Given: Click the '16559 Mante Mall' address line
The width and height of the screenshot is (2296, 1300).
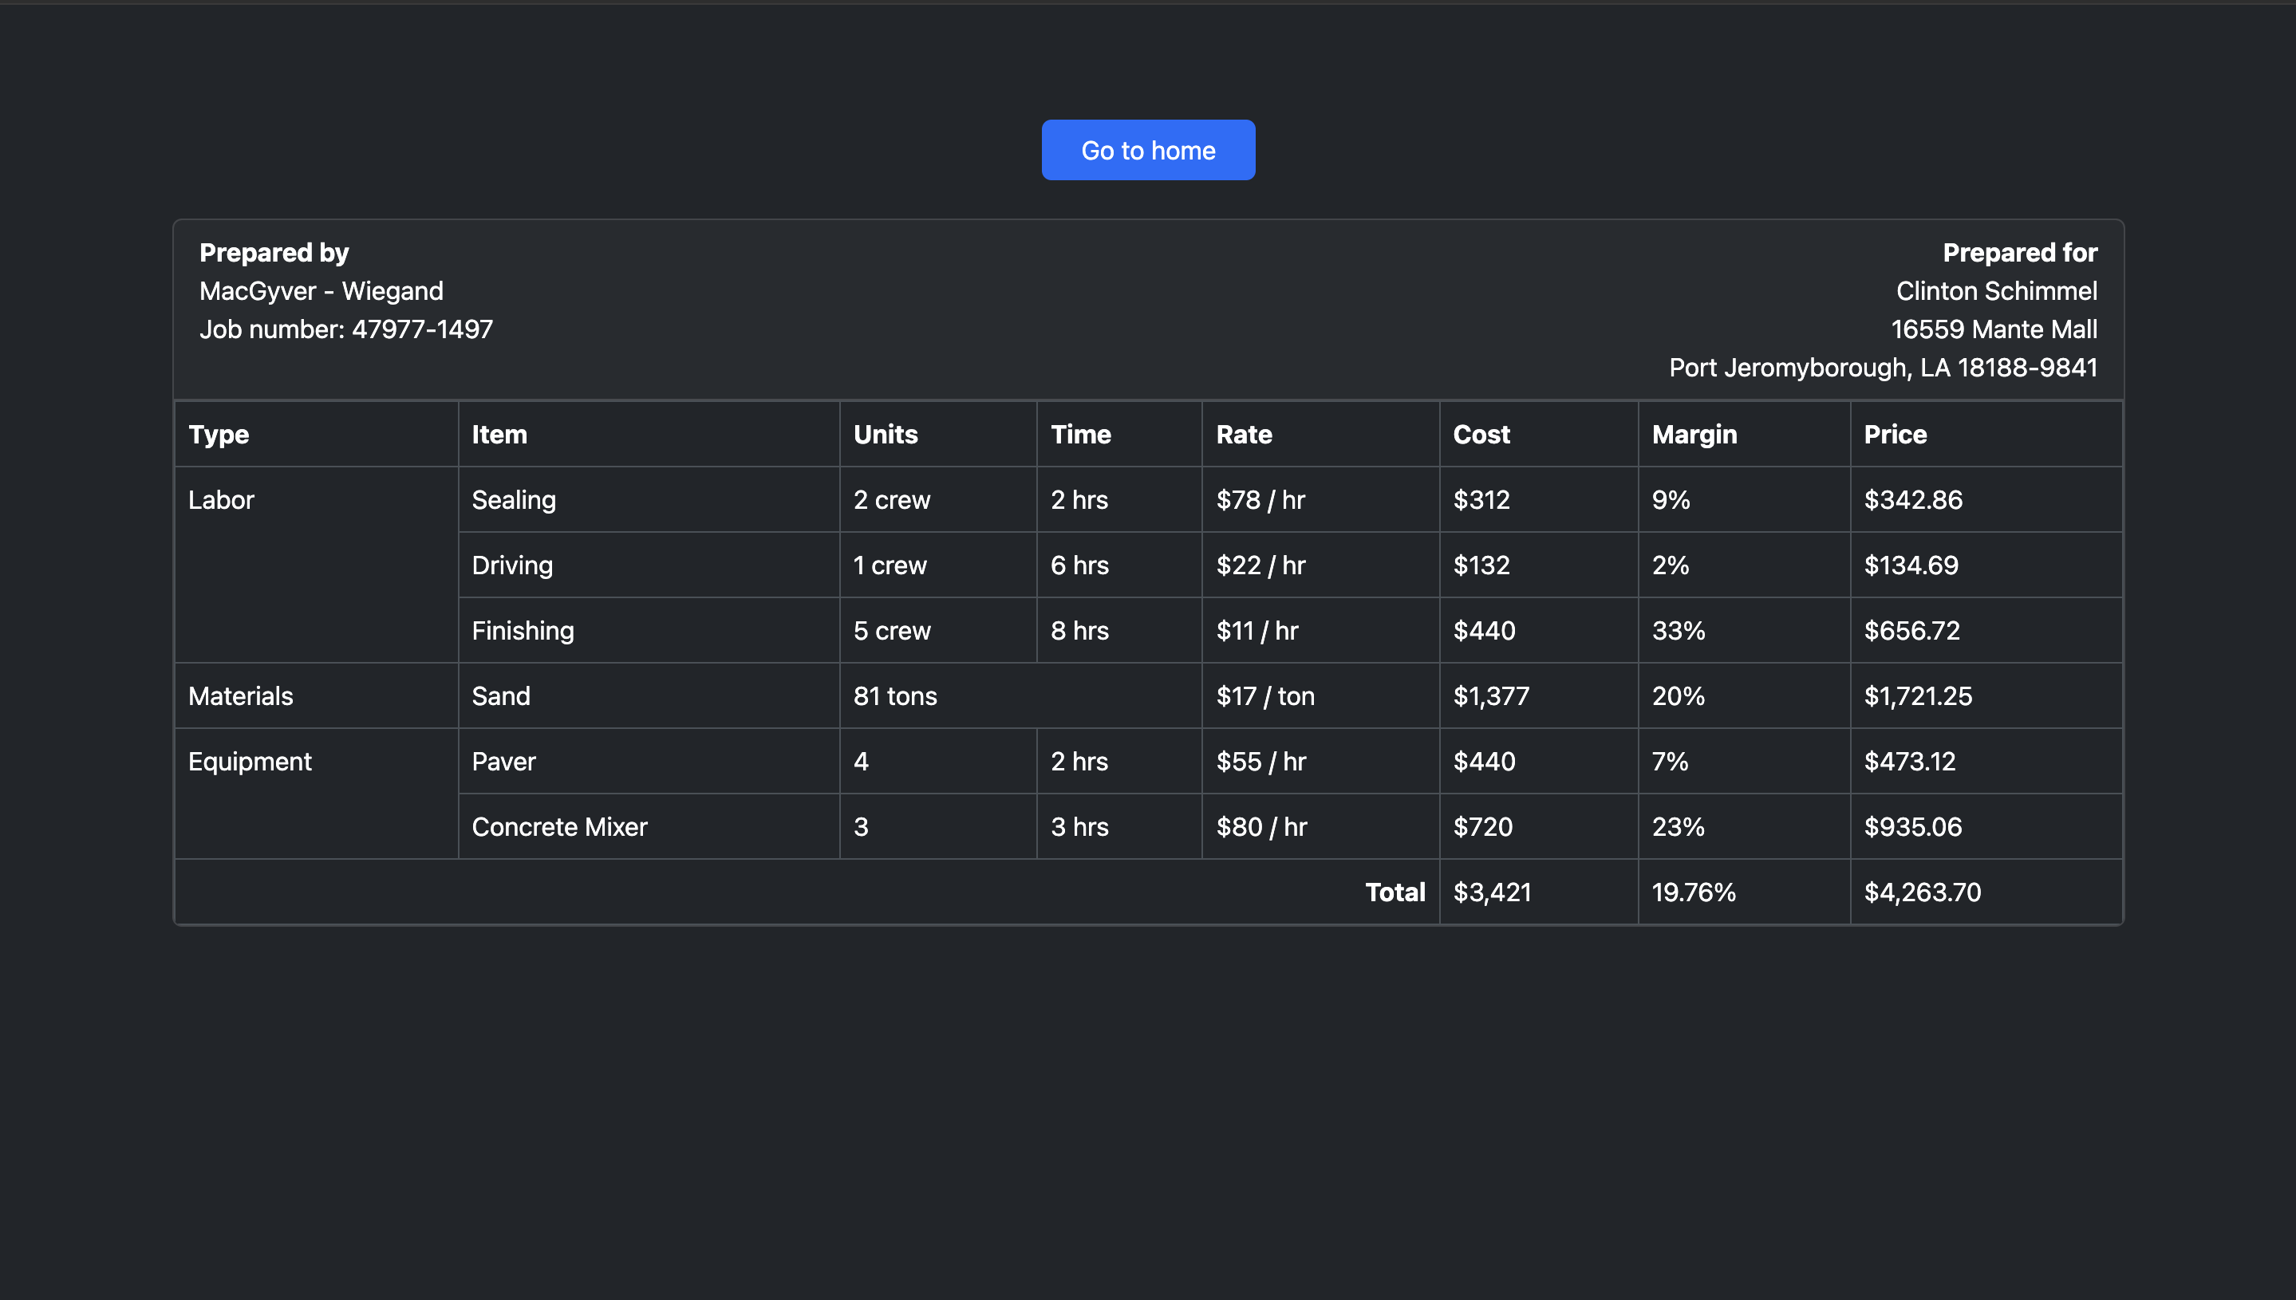Looking at the screenshot, I should [x=1994, y=329].
